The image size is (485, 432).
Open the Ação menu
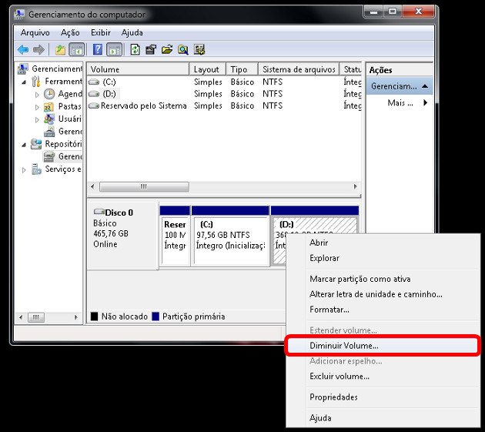(x=70, y=32)
